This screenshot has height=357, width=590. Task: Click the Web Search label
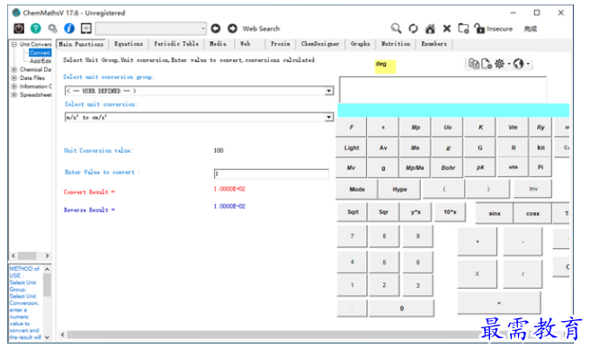click(261, 29)
